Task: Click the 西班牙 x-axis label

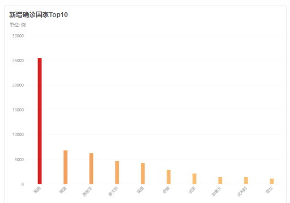Action: click(x=87, y=191)
